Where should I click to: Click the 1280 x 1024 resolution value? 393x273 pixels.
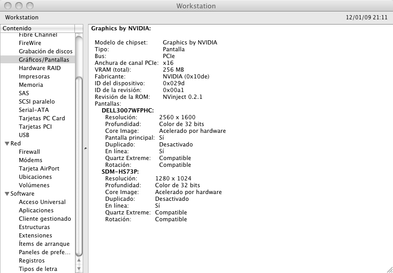(173, 178)
